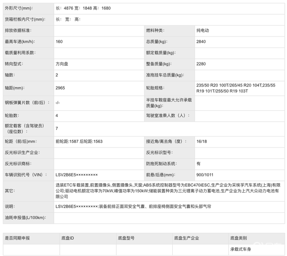Click the 外形尺寸(mm) label
The image size is (287, 256).
tap(19, 8)
